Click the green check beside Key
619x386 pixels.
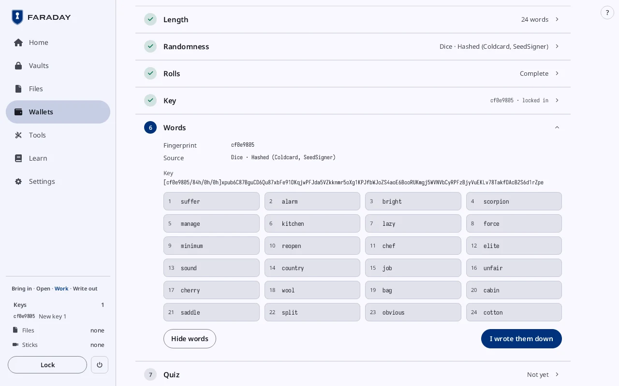point(150,100)
